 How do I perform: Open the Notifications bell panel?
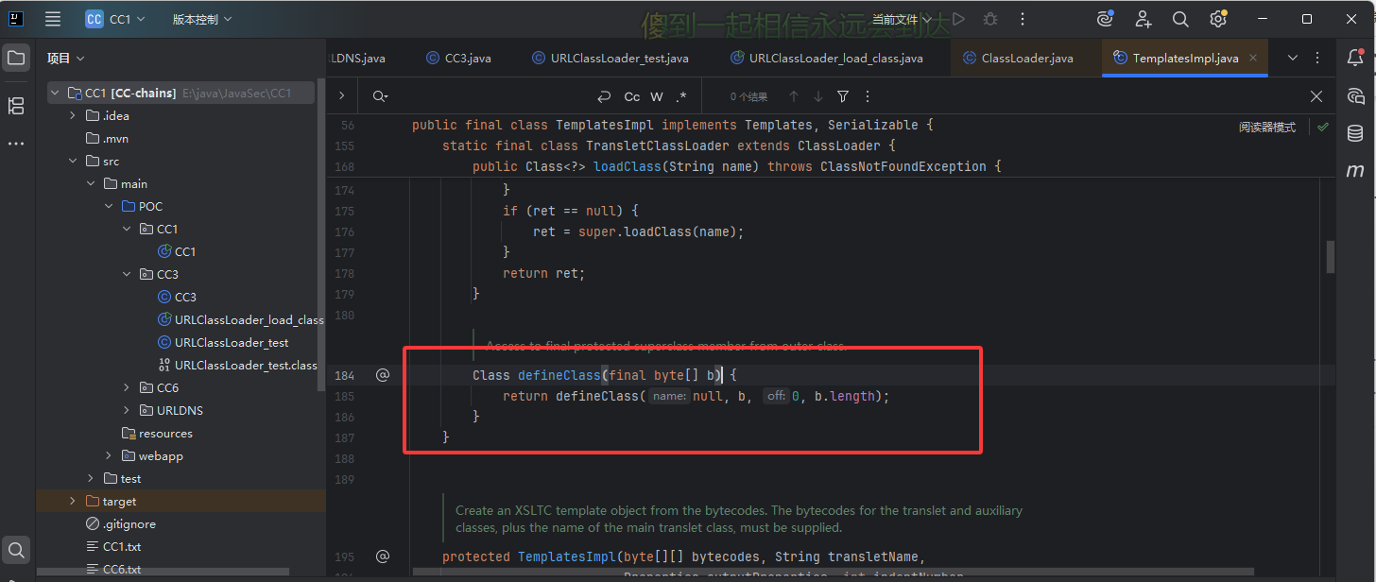pyautogui.click(x=1355, y=59)
